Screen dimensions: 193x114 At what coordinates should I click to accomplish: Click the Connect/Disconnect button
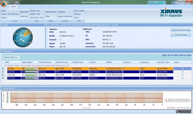(x=181, y=30)
